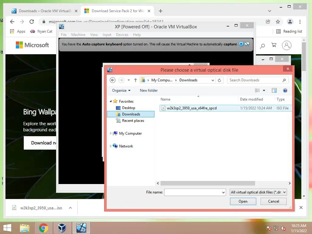This screenshot has height=234, width=312.
Task: Open VirtualBox Help menu
Action: (x=137, y=35)
